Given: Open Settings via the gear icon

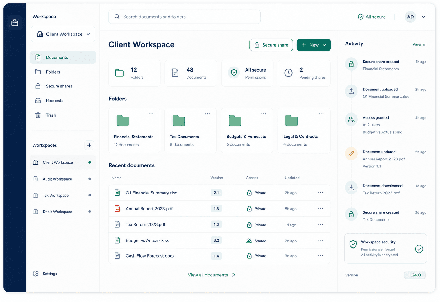Looking at the screenshot, I should click(36, 274).
